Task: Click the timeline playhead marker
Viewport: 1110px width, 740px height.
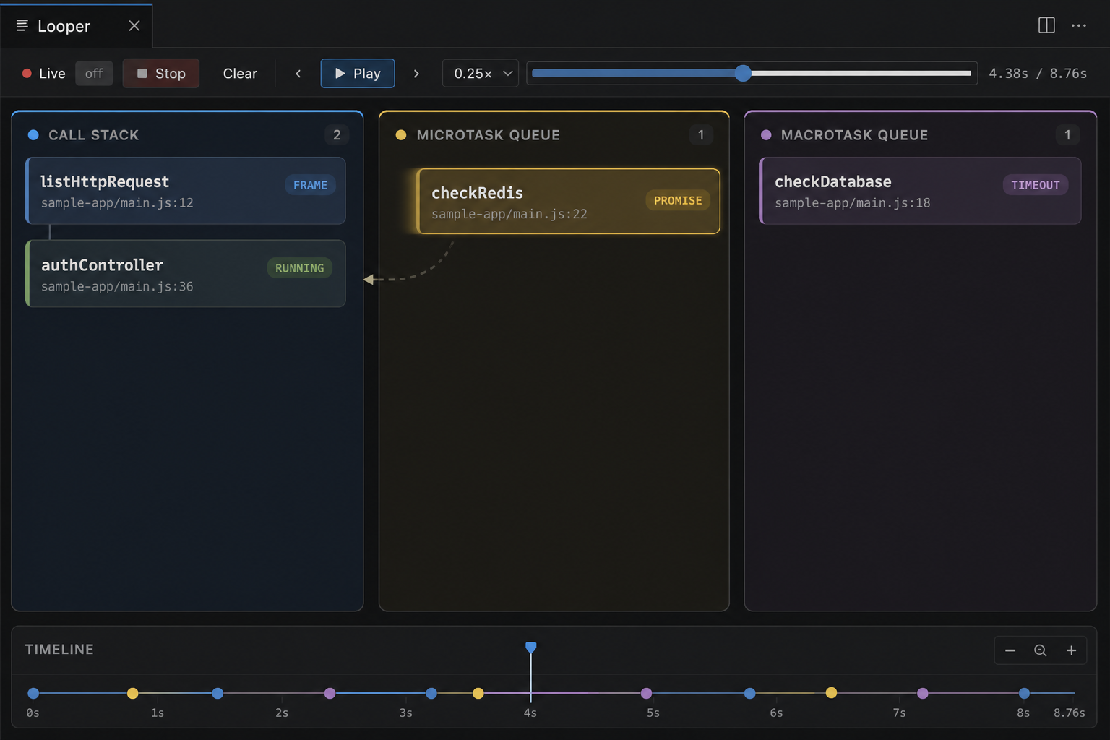Action: point(531,647)
